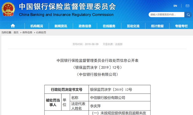Click the 名称 table cell
Image resolution: width=193 pixels, height=115 pixels.
pos(79,97)
